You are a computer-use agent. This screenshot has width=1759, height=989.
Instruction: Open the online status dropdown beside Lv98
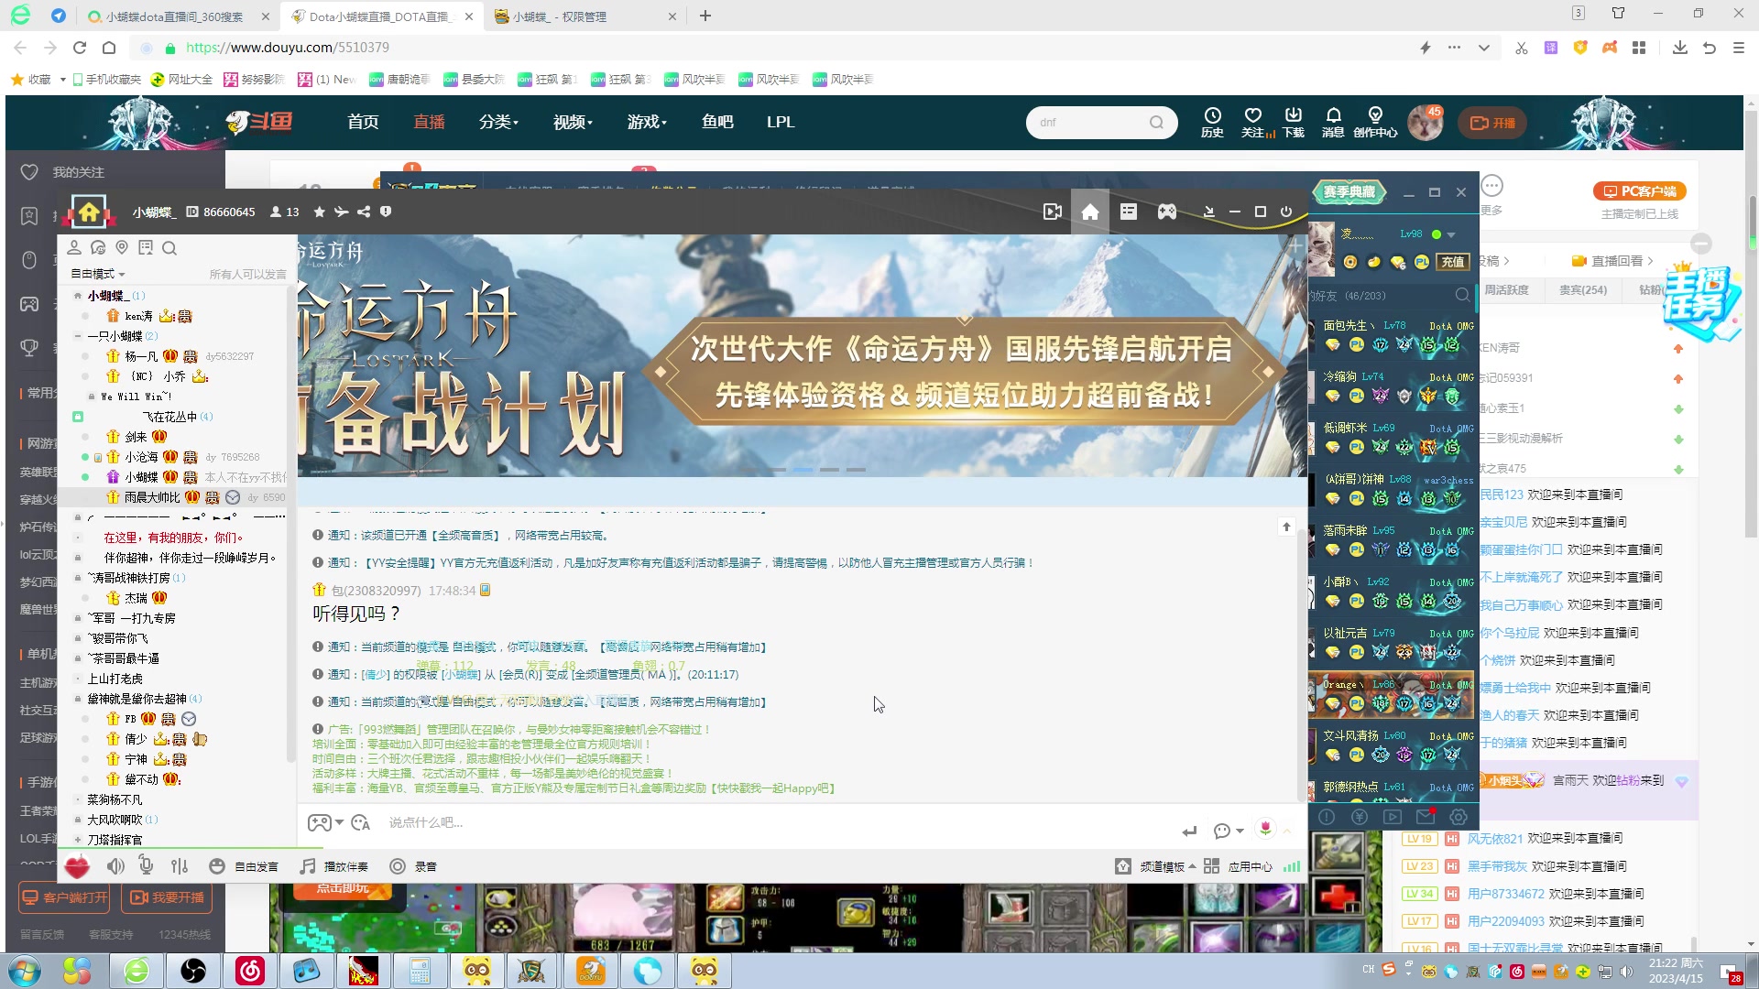pyautogui.click(x=1451, y=234)
